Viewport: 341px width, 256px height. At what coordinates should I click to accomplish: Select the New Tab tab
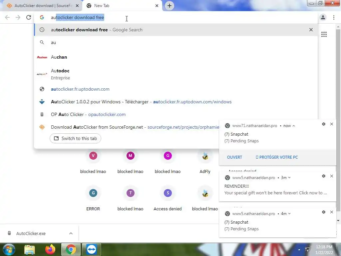(x=122, y=6)
